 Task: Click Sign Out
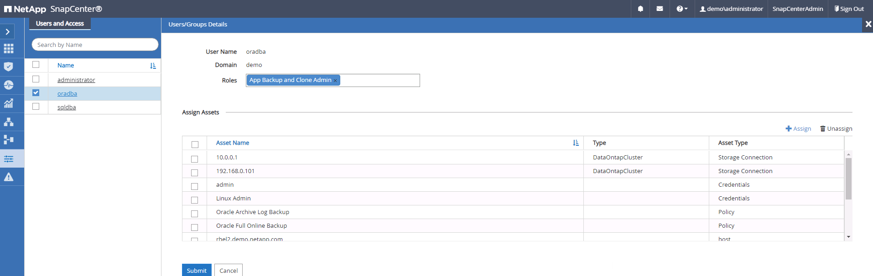tap(849, 9)
